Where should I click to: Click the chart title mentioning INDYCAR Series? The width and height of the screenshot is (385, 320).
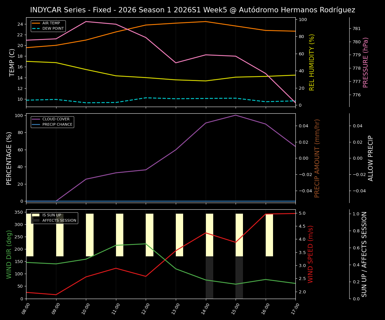click(x=192, y=10)
